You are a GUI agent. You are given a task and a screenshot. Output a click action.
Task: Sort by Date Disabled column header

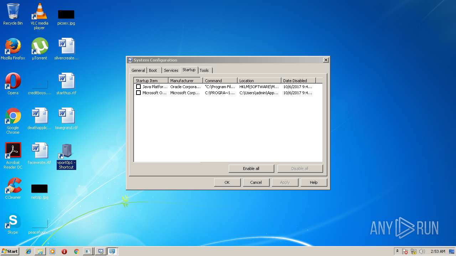point(299,81)
